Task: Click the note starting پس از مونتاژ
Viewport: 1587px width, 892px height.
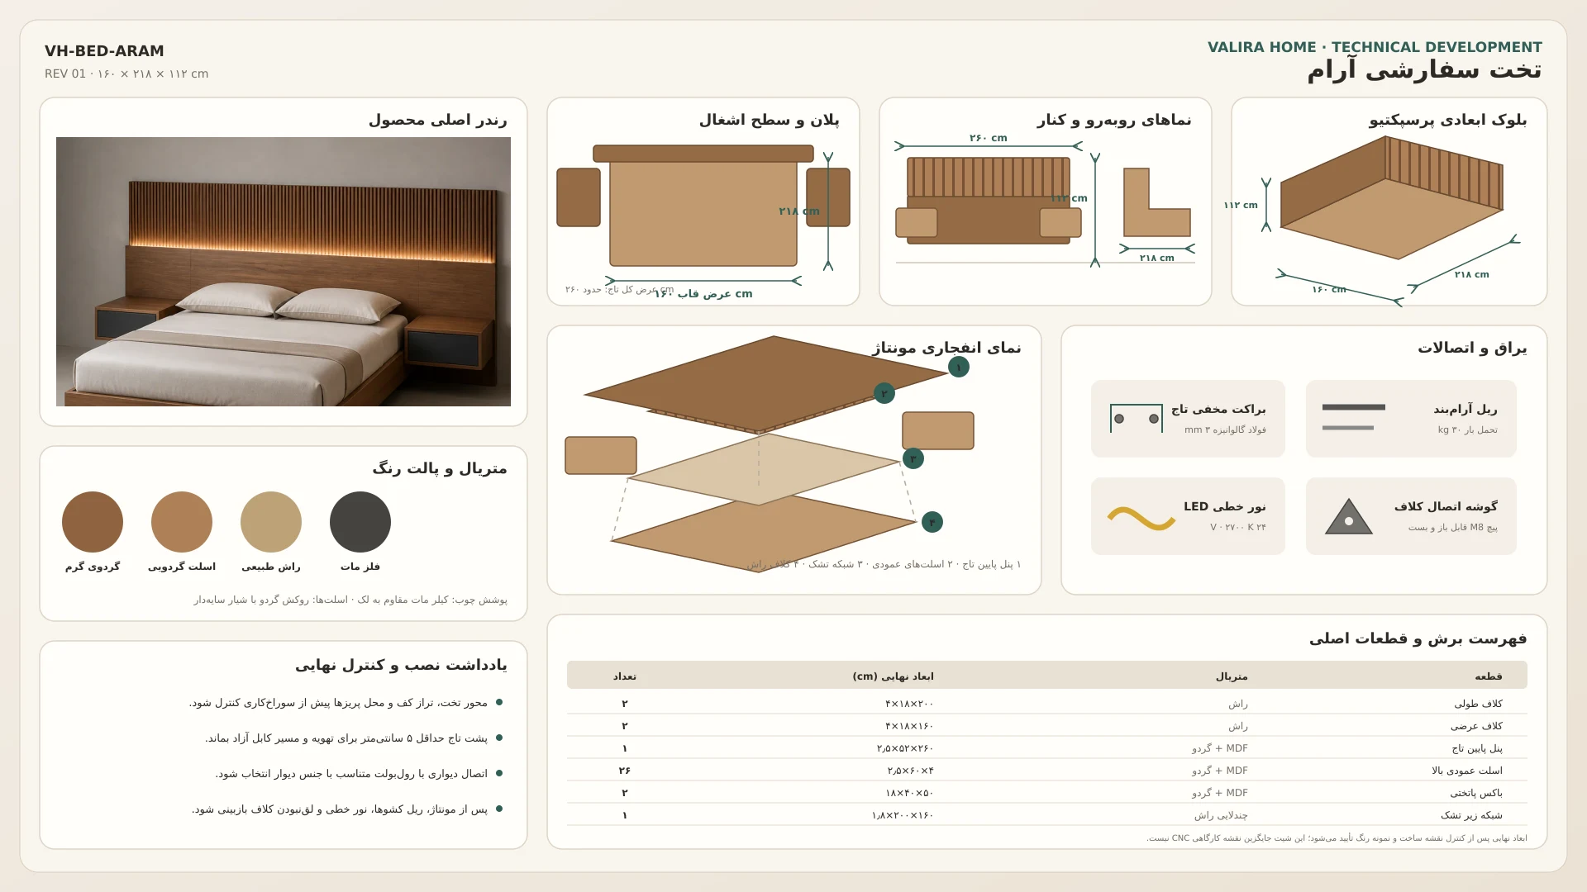Action: tap(340, 809)
